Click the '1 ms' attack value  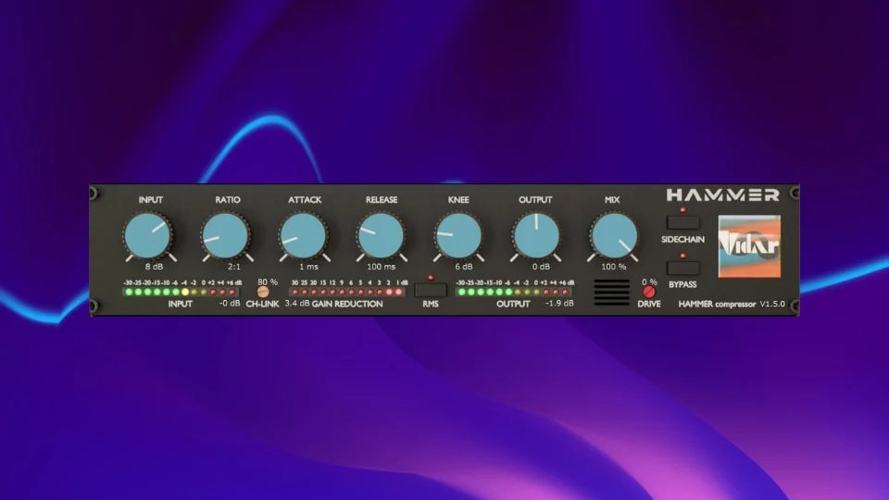(308, 267)
